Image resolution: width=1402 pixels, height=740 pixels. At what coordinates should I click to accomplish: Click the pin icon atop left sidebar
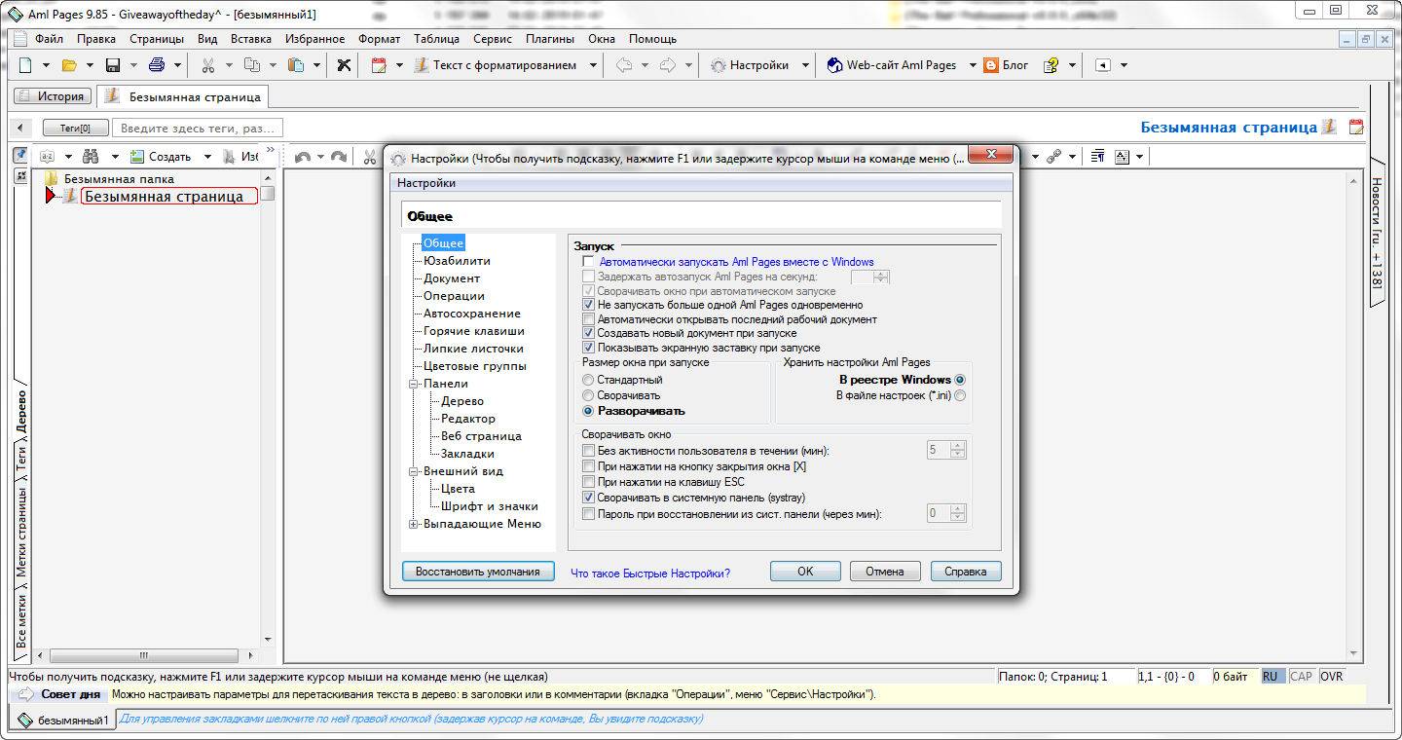19,155
